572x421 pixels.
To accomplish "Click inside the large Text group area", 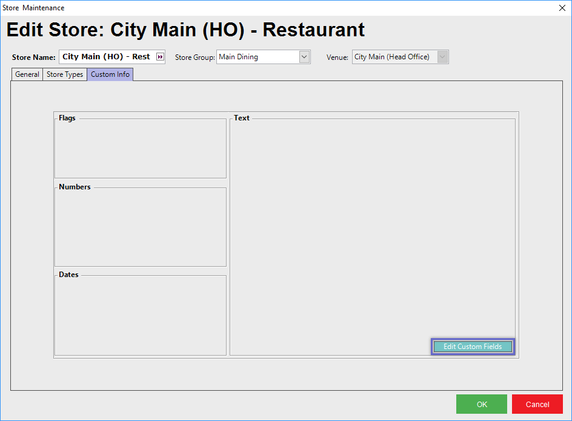I will [372, 230].
